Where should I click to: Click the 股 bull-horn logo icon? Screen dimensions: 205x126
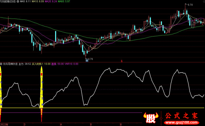151,118
